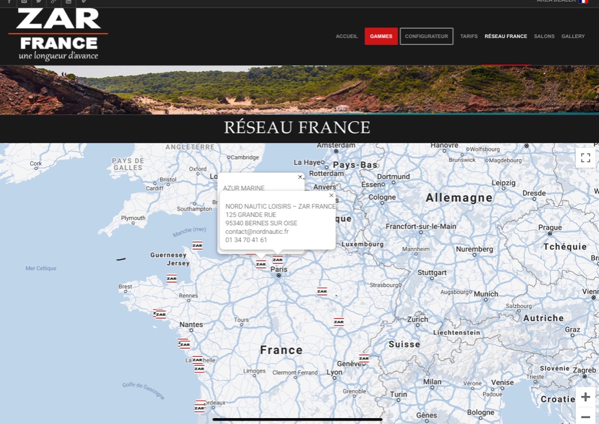Viewport: 599px width, 424px height.
Task: Open the ZAR marker near Bordeaux
Action: [199, 407]
